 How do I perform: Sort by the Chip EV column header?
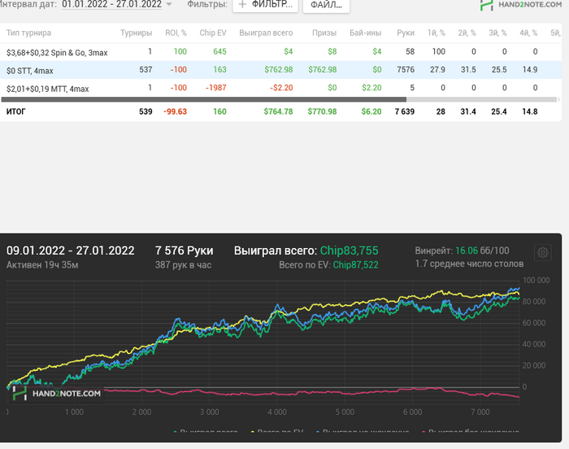(x=213, y=33)
